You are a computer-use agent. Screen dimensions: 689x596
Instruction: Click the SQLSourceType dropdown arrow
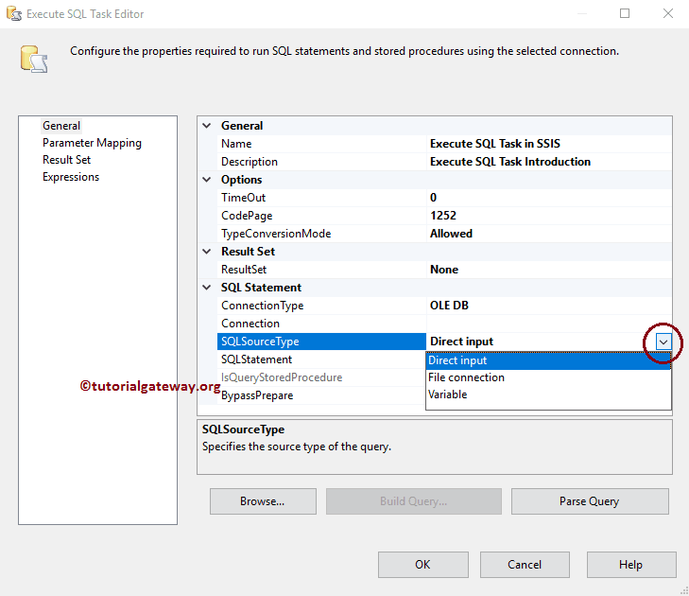[663, 342]
